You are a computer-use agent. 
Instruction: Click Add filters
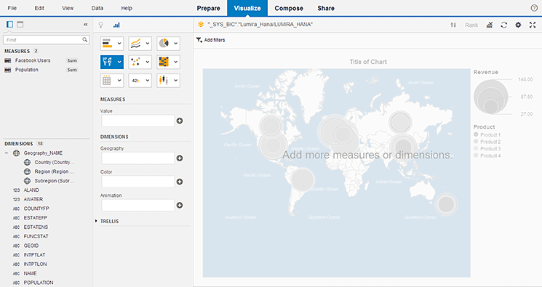[x=210, y=40]
